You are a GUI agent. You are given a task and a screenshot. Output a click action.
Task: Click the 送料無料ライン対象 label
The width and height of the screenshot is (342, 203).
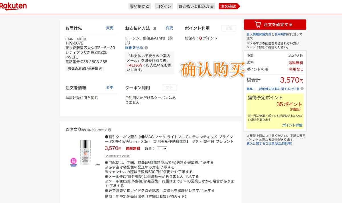pyautogui.click(x=118, y=156)
